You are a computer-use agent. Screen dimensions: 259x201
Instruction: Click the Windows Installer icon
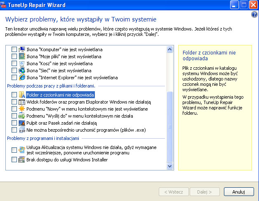click(x=22, y=160)
